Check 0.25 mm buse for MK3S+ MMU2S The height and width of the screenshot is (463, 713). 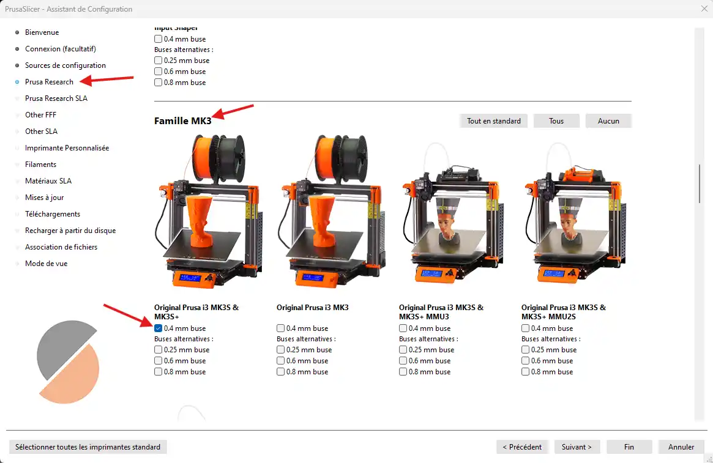[525, 350]
